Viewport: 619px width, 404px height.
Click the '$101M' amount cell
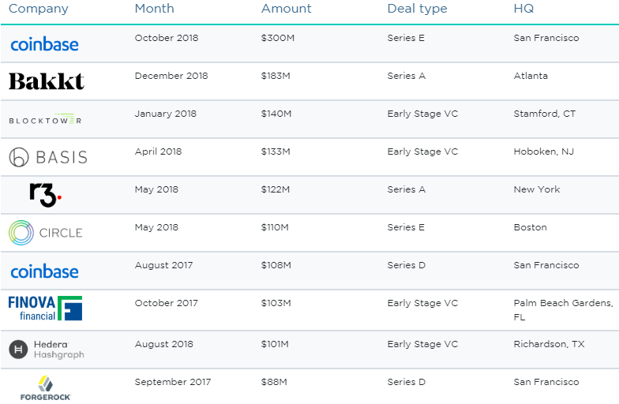(x=275, y=344)
